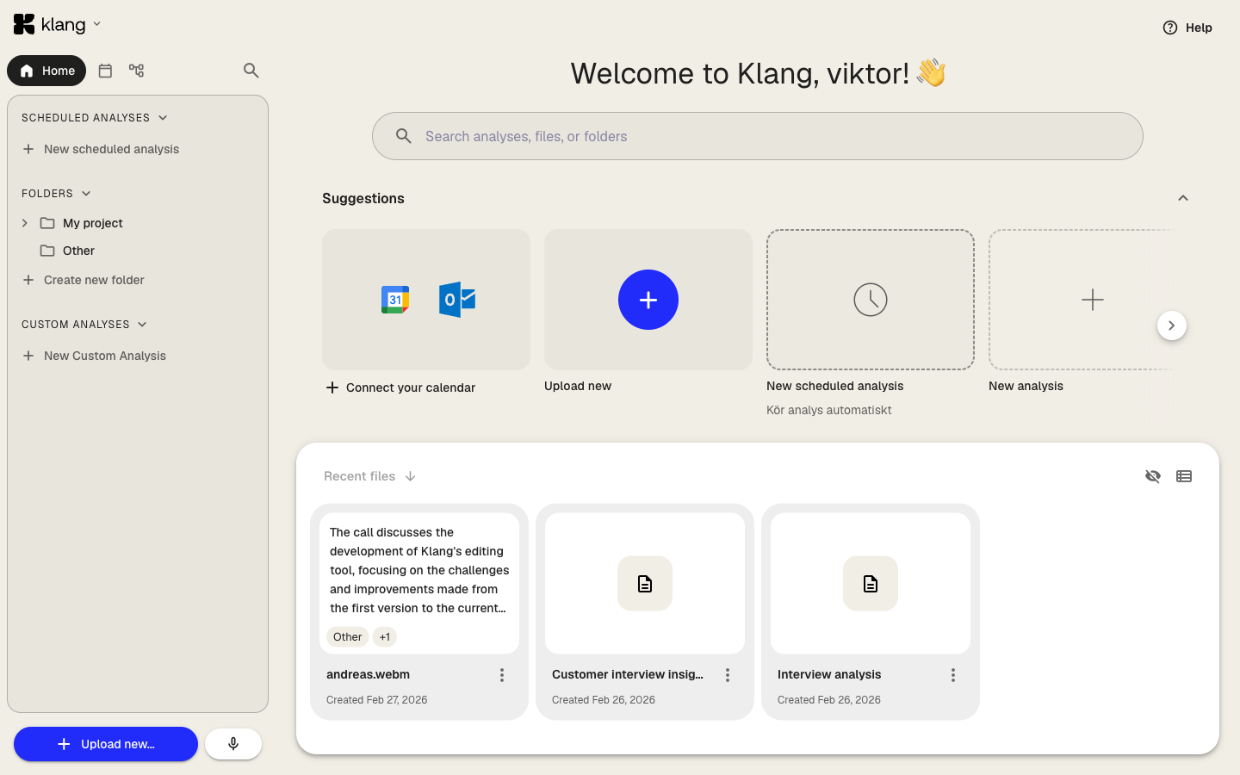The height and width of the screenshot is (775, 1240).
Task: Click Connect your calendar link
Action: coord(401,387)
